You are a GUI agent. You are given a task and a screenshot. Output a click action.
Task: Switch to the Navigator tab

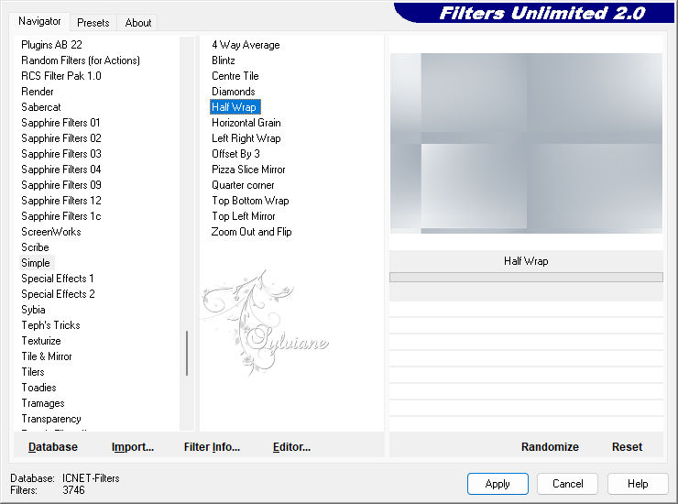39,21
